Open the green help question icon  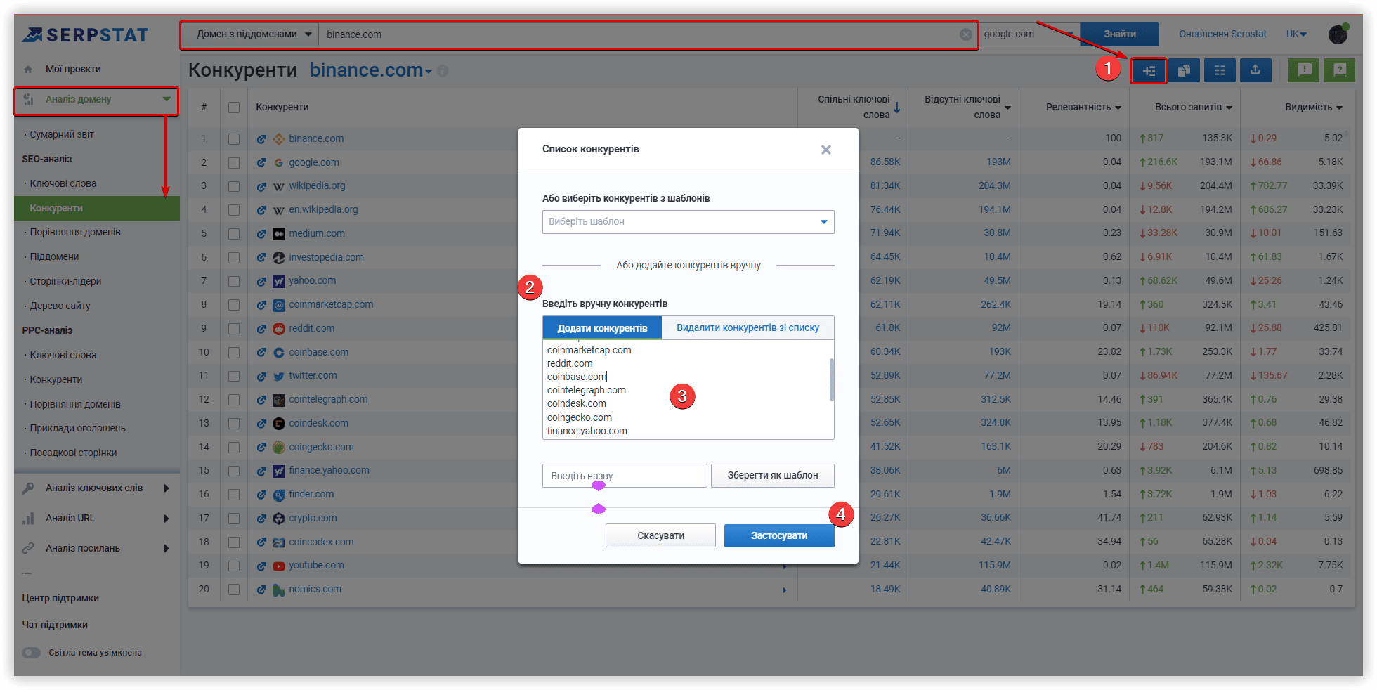coord(1340,70)
